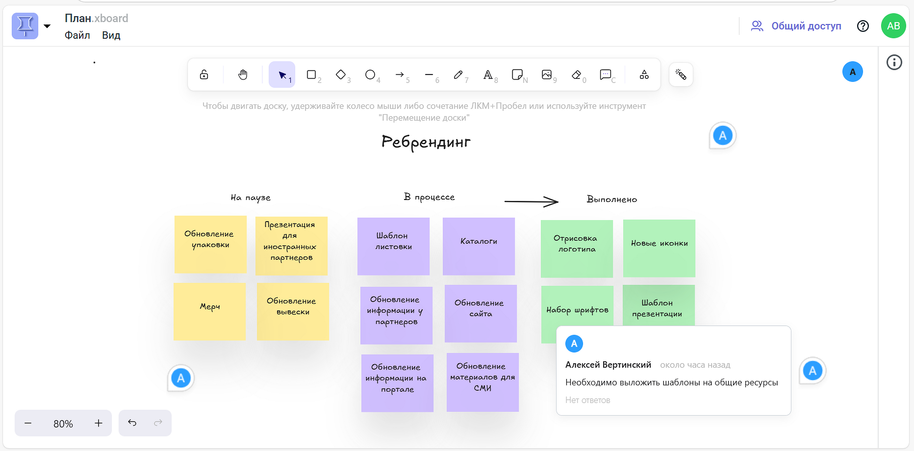Select the ellipse shape tool
The height and width of the screenshot is (451, 914).
[x=370, y=75]
